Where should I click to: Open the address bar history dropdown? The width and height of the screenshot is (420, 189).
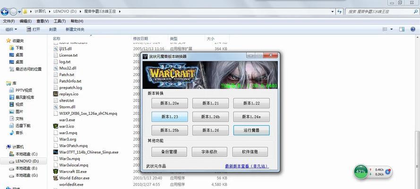(333, 11)
